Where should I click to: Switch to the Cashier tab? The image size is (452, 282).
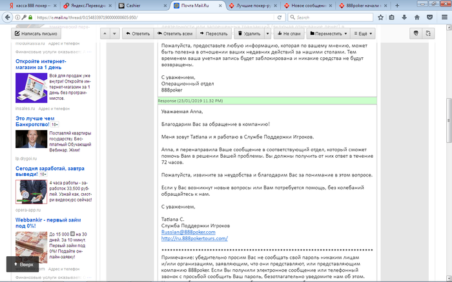[141, 5]
